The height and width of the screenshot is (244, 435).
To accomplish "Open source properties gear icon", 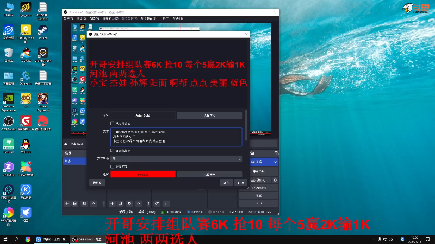I will pyautogui.click(x=129, y=203).
